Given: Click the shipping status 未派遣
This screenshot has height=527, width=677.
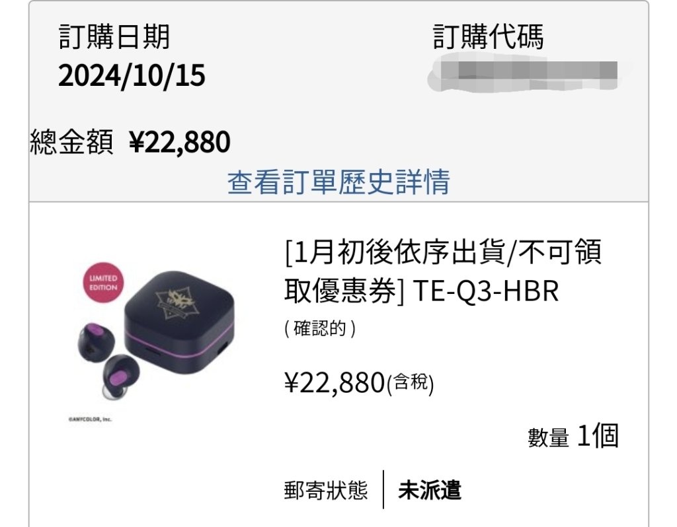Looking at the screenshot, I should (430, 490).
